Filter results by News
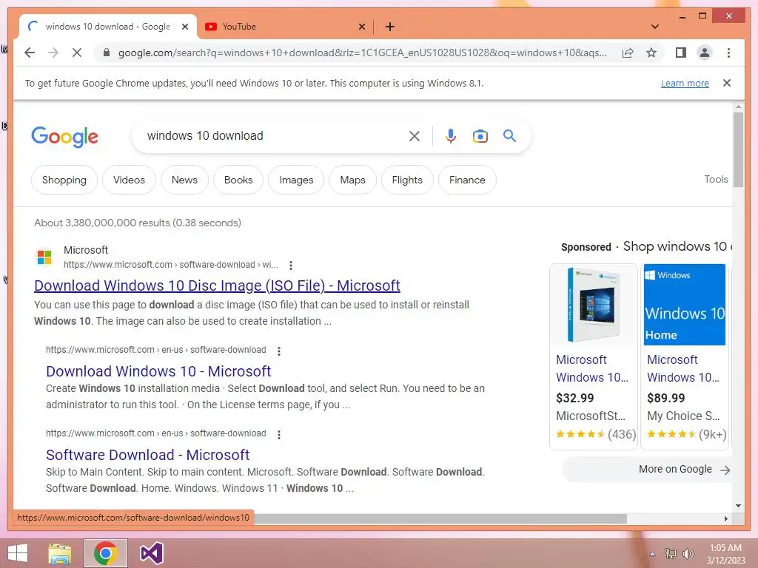 tap(184, 180)
